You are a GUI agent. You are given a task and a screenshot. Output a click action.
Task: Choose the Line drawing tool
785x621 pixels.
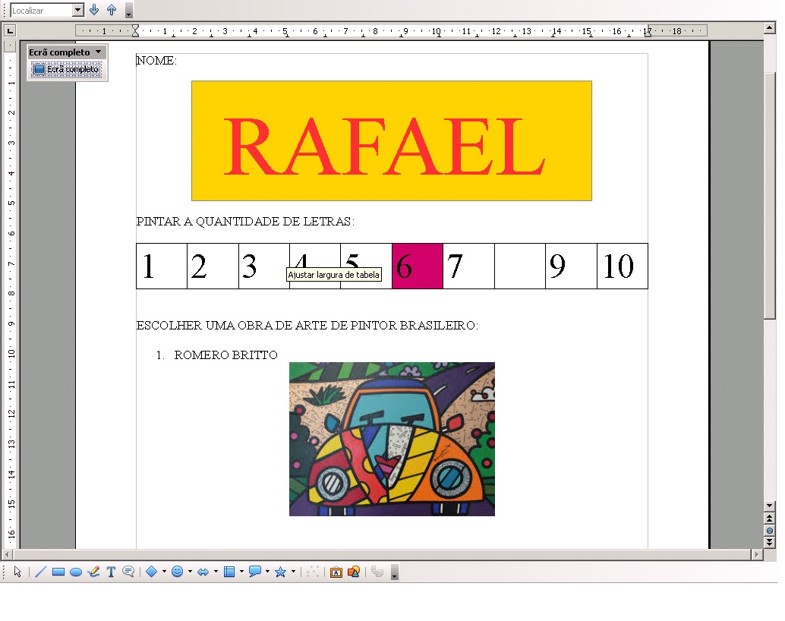[40, 572]
